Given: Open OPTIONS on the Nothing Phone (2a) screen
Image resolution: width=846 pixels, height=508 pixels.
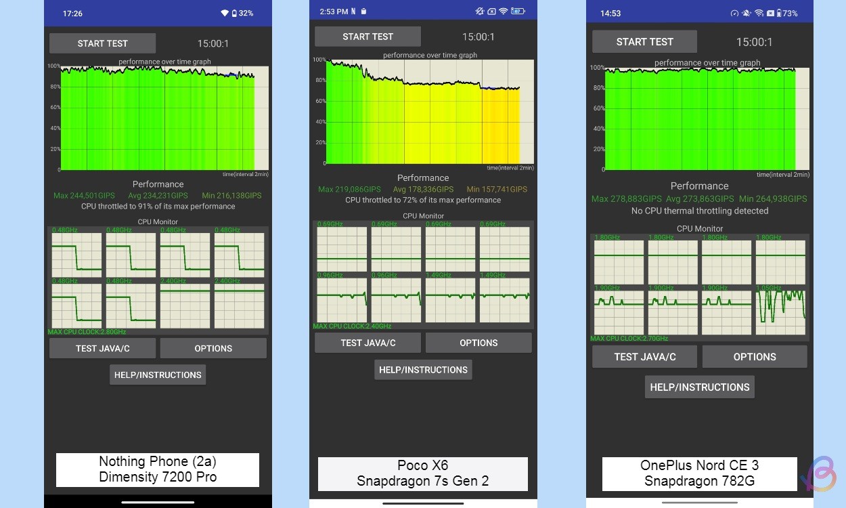Looking at the screenshot, I should 213,348.
